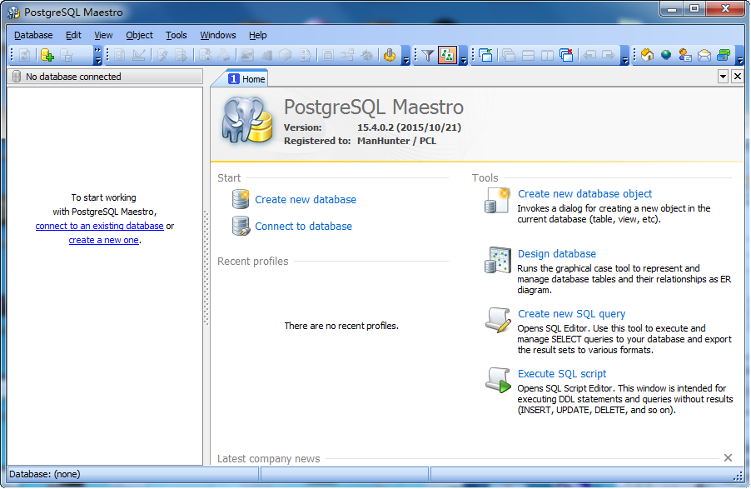751x489 pixels.
Task: Click the Create new database object link
Action: [x=584, y=193]
